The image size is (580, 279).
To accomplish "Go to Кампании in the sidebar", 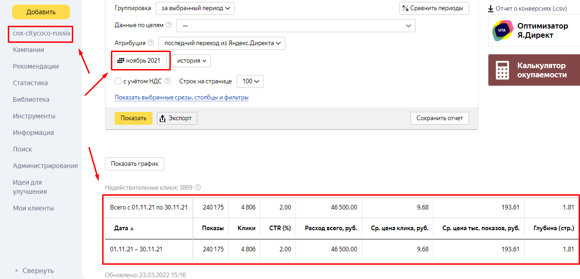I will tap(29, 50).
